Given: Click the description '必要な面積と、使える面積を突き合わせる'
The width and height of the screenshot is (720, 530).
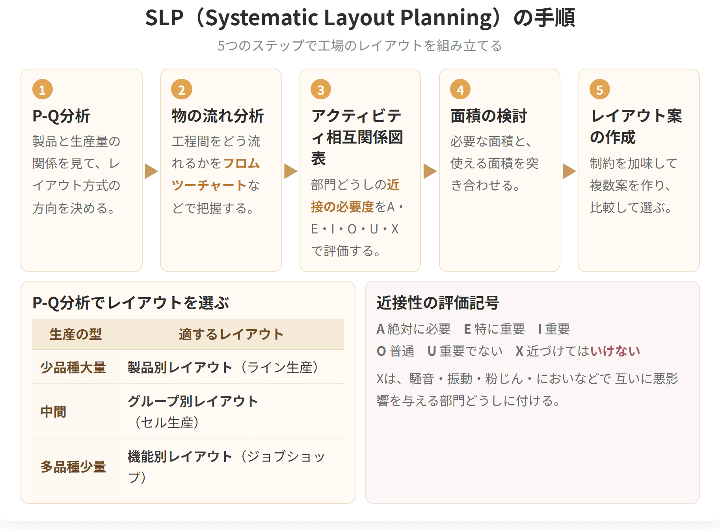Looking at the screenshot, I should point(495,163).
